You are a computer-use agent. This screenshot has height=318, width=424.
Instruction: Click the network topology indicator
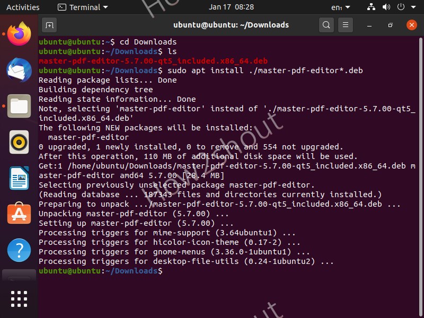pyautogui.click(x=371, y=7)
